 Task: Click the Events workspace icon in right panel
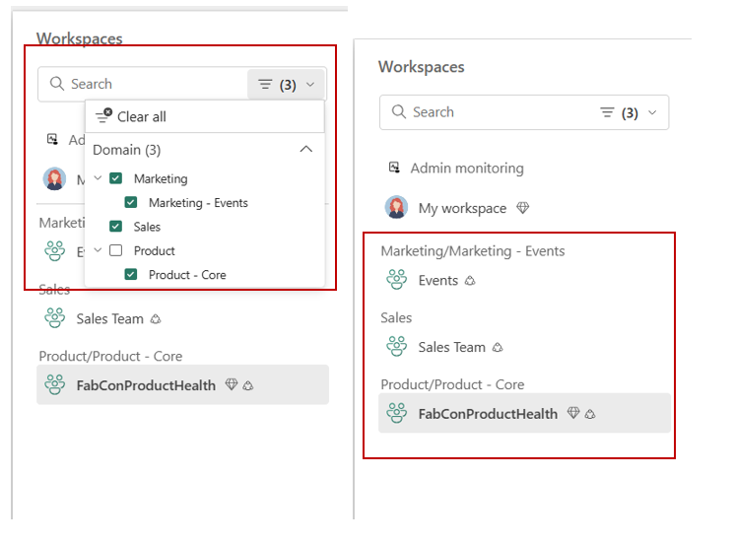pyautogui.click(x=396, y=280)
